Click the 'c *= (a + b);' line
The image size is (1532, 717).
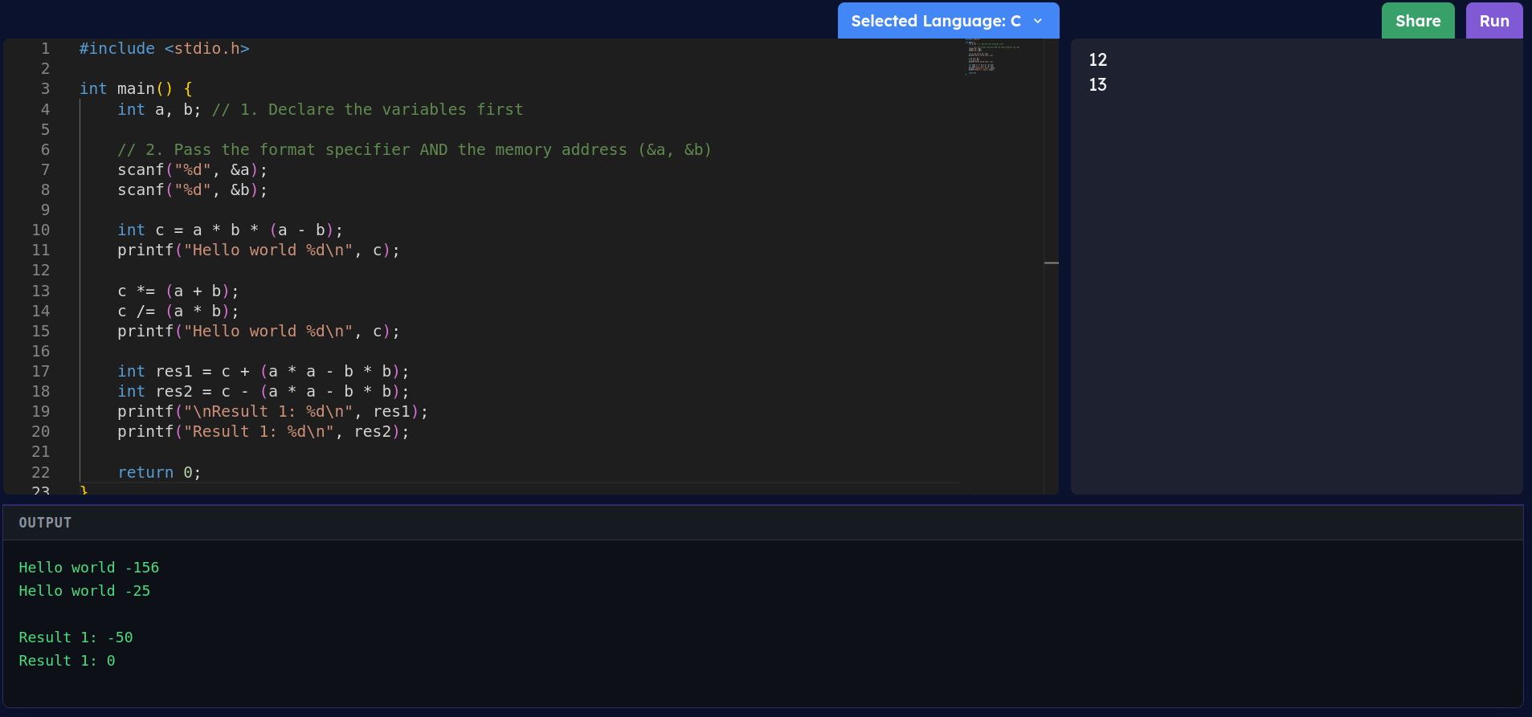pyautogui.click(x=178, y=291)
